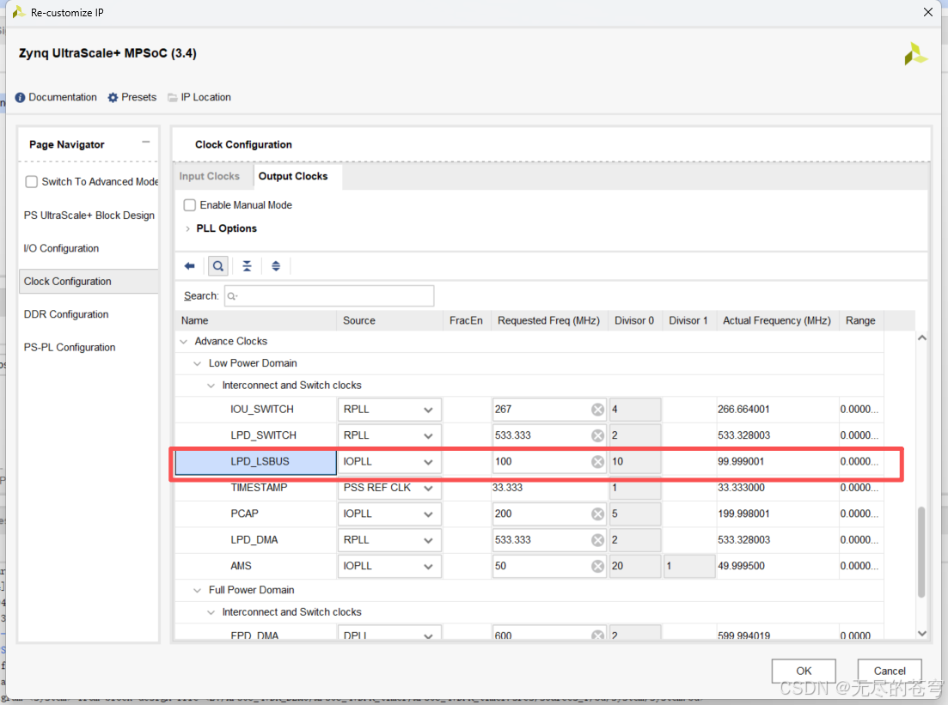Click the Actual Frequency (MHz) column header

[777, 321]
